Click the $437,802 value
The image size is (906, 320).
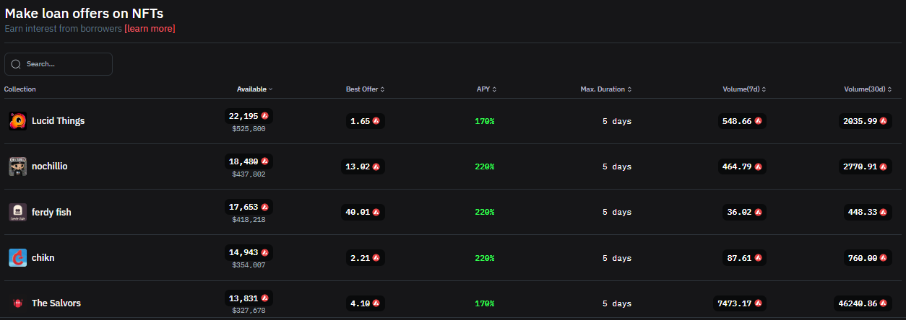coord(249,174)
